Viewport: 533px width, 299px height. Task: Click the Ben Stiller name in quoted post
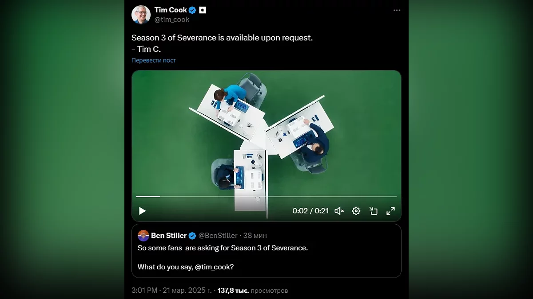tap(169, 236)
